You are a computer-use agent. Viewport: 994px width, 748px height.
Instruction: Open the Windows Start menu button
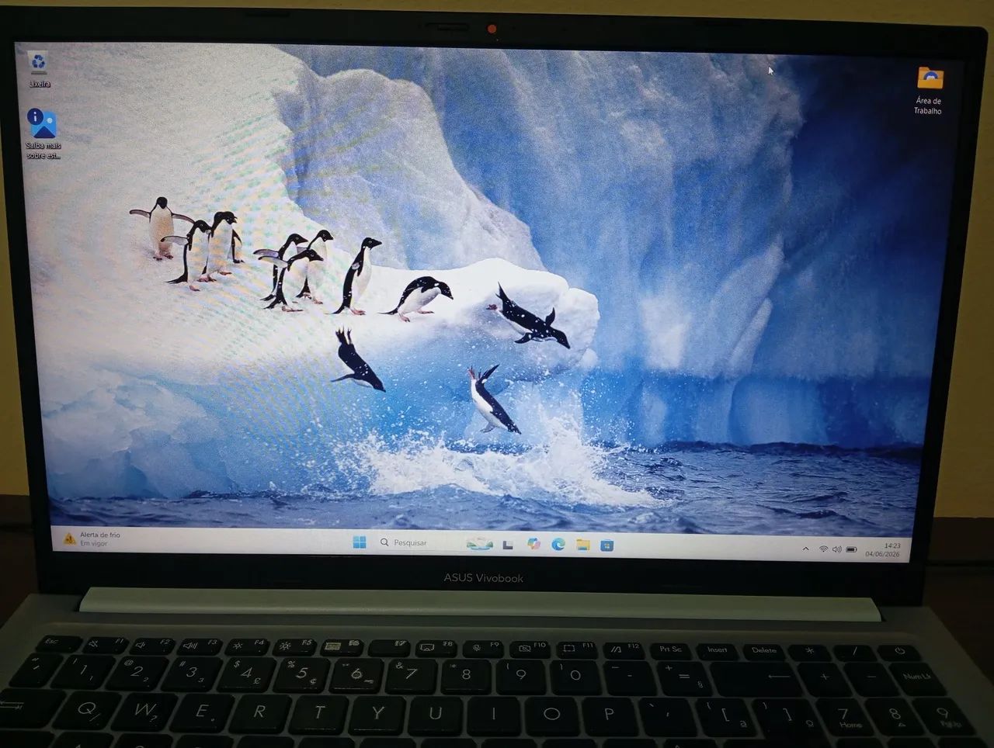(x=359, y=542)
